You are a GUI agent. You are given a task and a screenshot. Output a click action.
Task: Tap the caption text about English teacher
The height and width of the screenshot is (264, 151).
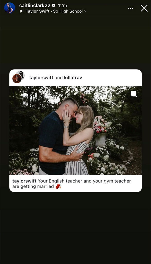(72, 184)
